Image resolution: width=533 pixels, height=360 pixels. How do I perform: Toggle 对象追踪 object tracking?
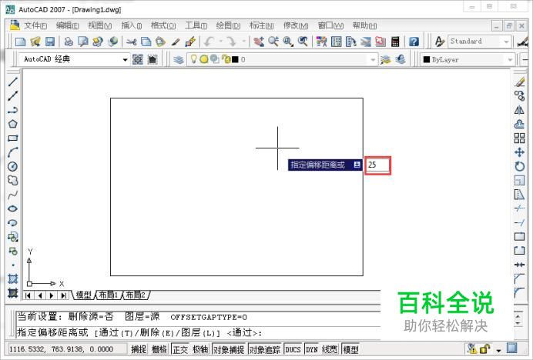point(265,349)
